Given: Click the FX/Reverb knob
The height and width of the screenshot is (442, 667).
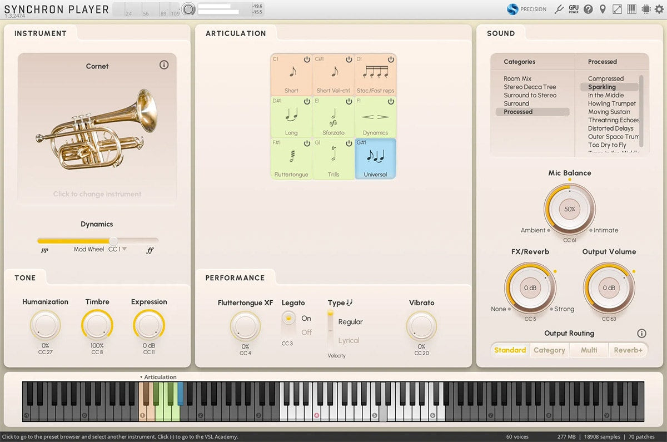Looking at the screenshot, I should coord(530,288).
